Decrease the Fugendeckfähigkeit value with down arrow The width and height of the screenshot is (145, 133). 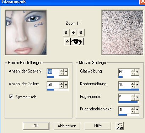(133, 111)
